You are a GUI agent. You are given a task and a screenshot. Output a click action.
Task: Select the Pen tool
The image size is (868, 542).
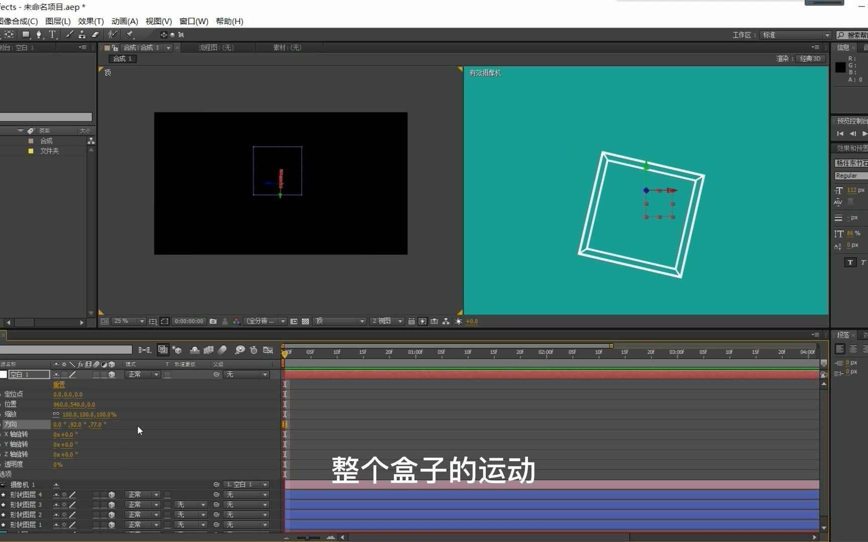[x=39, y=35]
